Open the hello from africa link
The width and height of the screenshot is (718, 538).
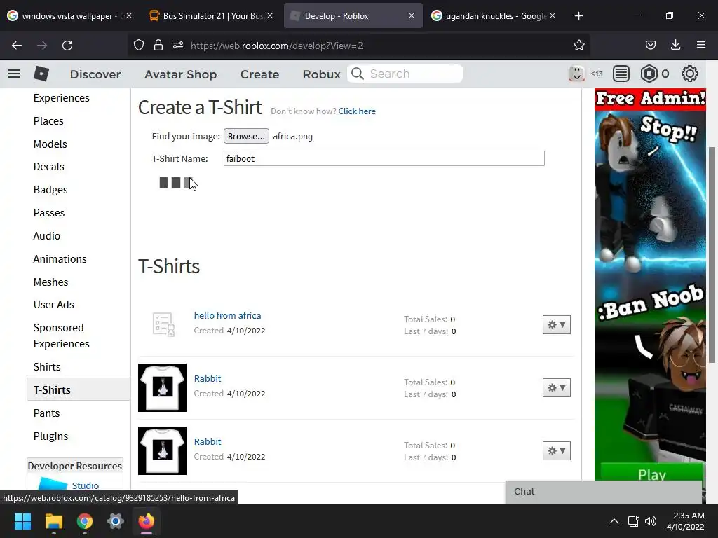227,315
